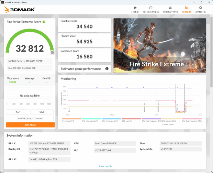
Task: Click COMPARE RESULT ONLINE button
Action: [30, 119]
